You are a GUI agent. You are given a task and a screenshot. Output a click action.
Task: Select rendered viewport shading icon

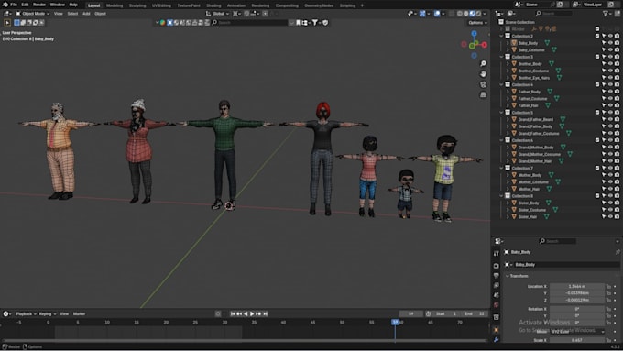tap(478, 14)
